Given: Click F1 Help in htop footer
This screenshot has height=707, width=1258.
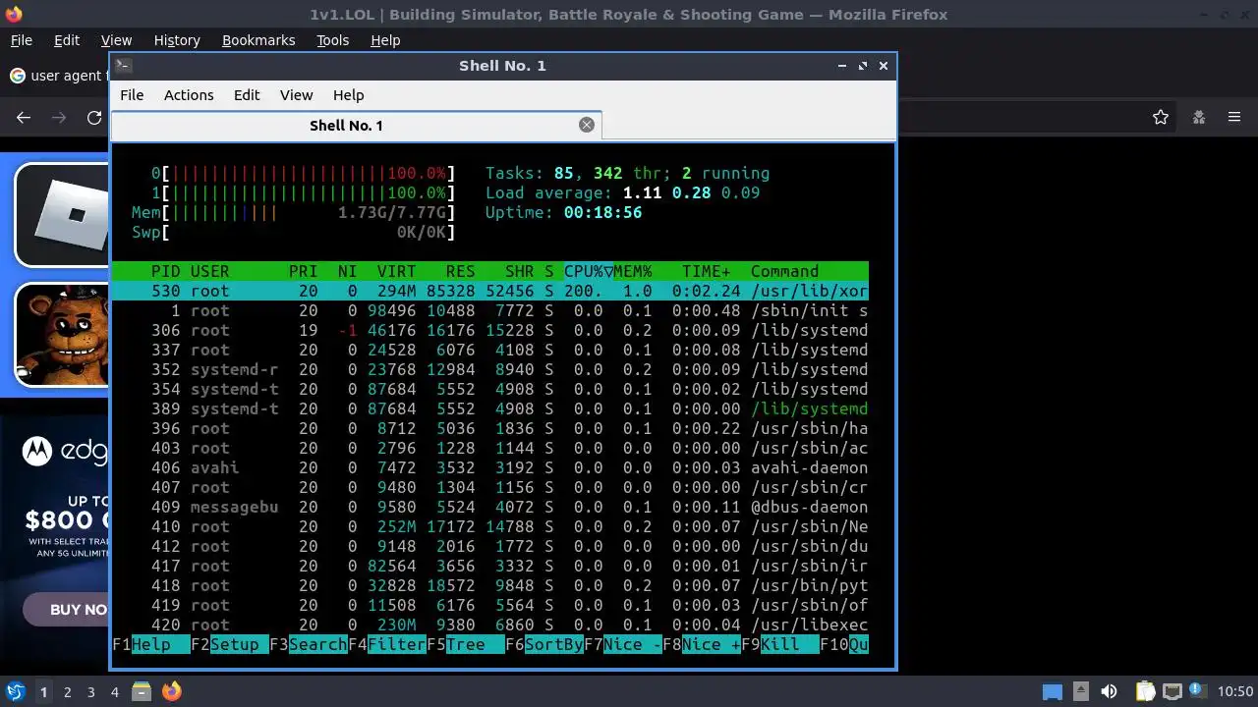Looking at the screenshot, I should (x=151, y=645).
